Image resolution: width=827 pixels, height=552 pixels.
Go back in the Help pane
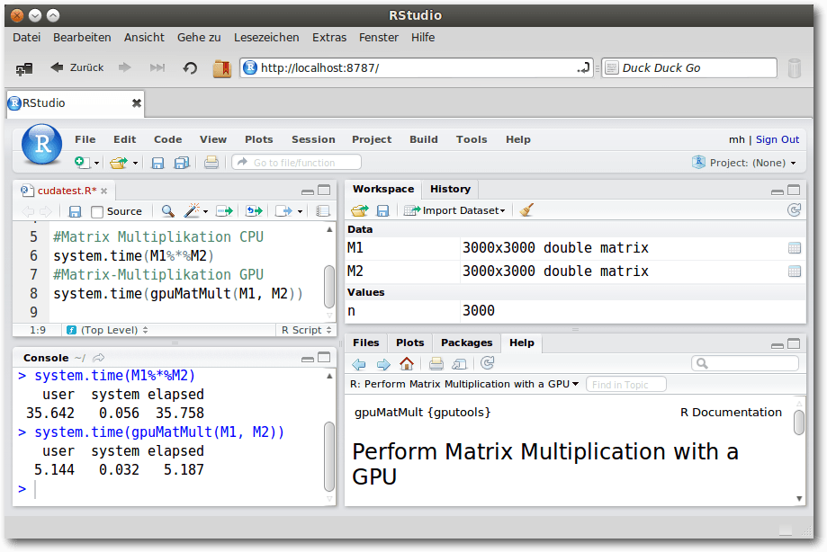click(359, 364)
